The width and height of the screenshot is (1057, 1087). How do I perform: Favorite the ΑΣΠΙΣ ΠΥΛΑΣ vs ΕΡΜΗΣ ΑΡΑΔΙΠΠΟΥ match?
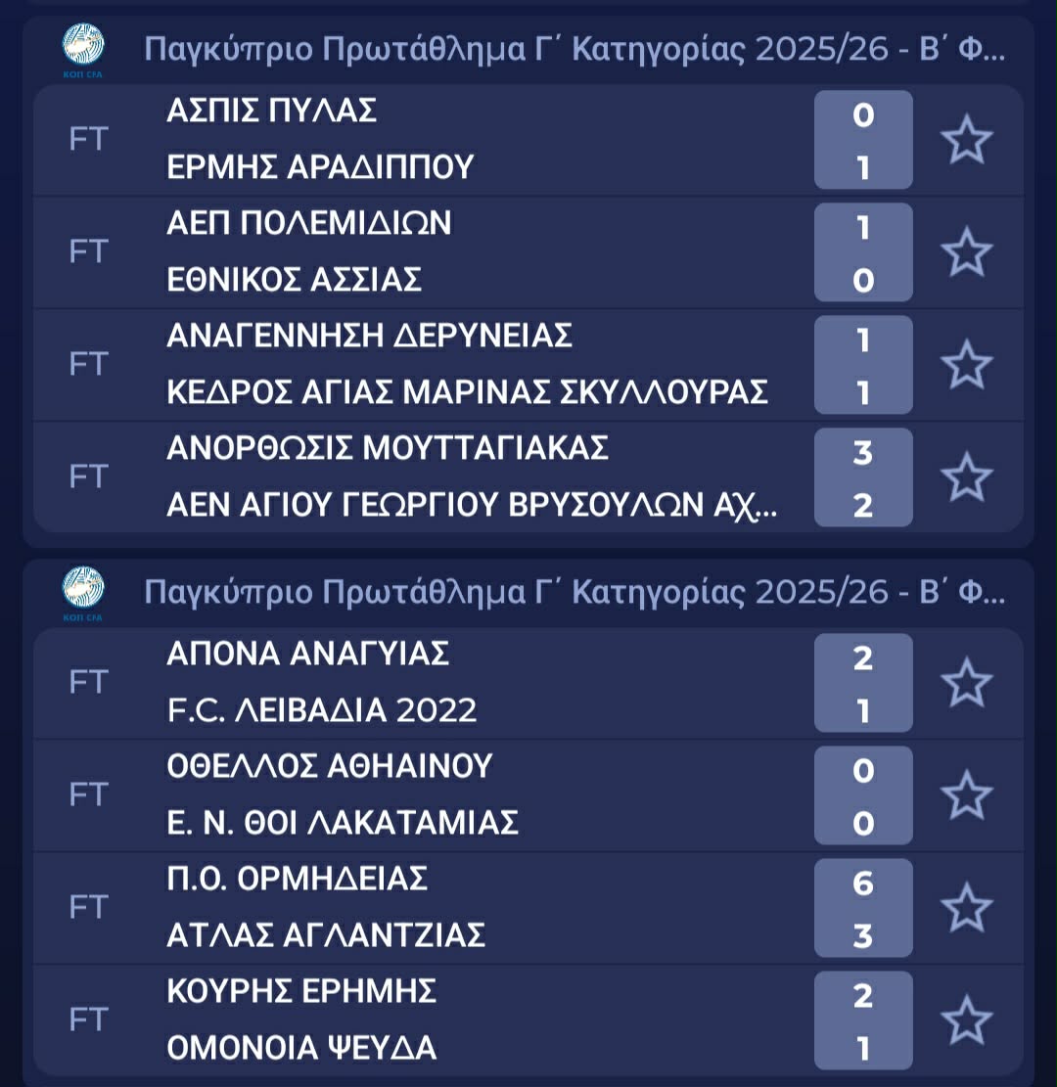click(x=966, y=140)
